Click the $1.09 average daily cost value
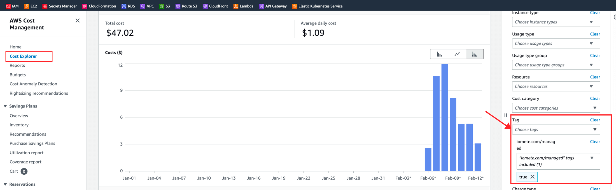Screen dimensions: 616x190 [x=313, y=33]
